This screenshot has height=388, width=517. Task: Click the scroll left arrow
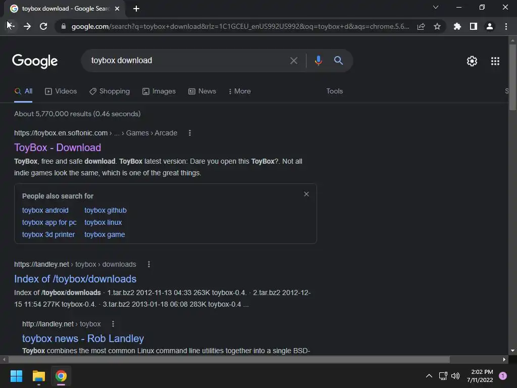pyautogui.click(x=4, y=359)
